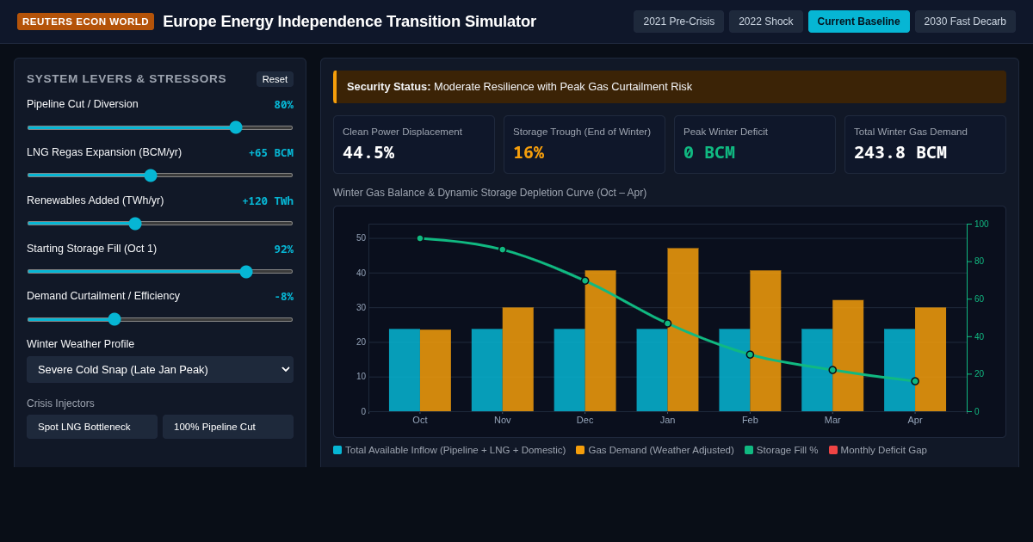The image size is (1033, 542).
Task: Adjust the Starting Storage Fill slider
Action: tap(160, 272)
